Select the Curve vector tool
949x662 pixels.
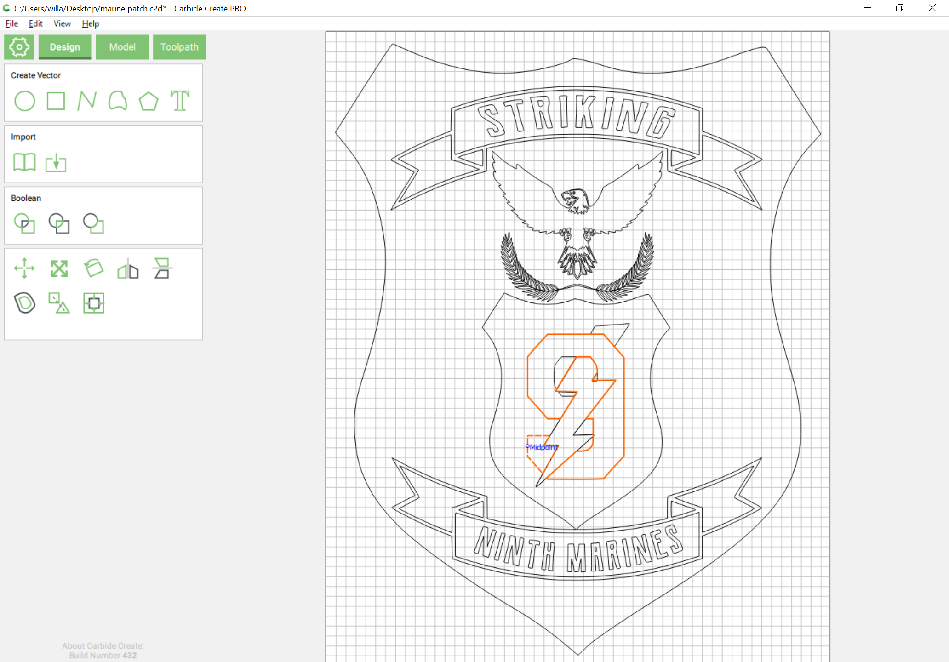pyautogui.click(x=118, y=101)
